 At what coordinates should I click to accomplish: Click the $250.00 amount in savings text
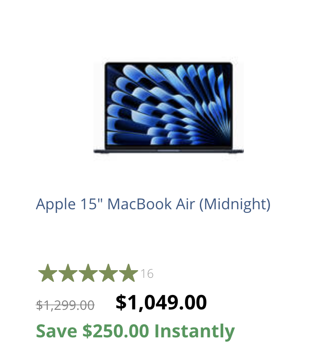point(116,331)
